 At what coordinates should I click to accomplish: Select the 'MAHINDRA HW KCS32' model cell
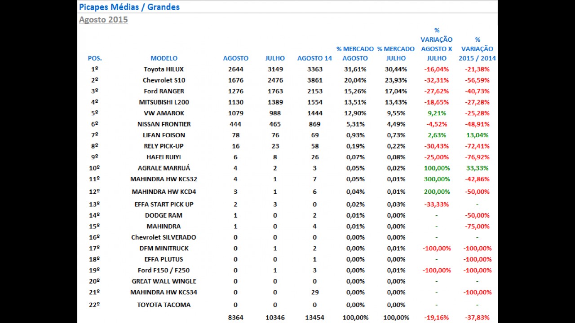pyautogui.click(x=164, y=179)
